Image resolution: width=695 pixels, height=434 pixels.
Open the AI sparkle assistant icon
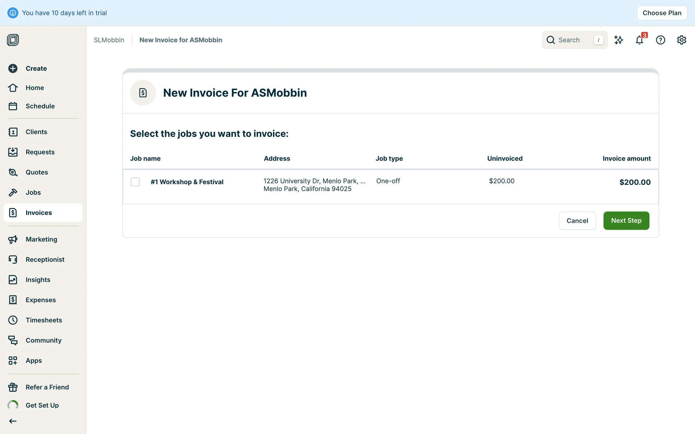[619, 40]
